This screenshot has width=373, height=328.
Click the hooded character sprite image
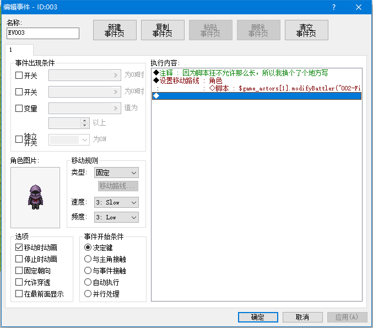[35, 197]
